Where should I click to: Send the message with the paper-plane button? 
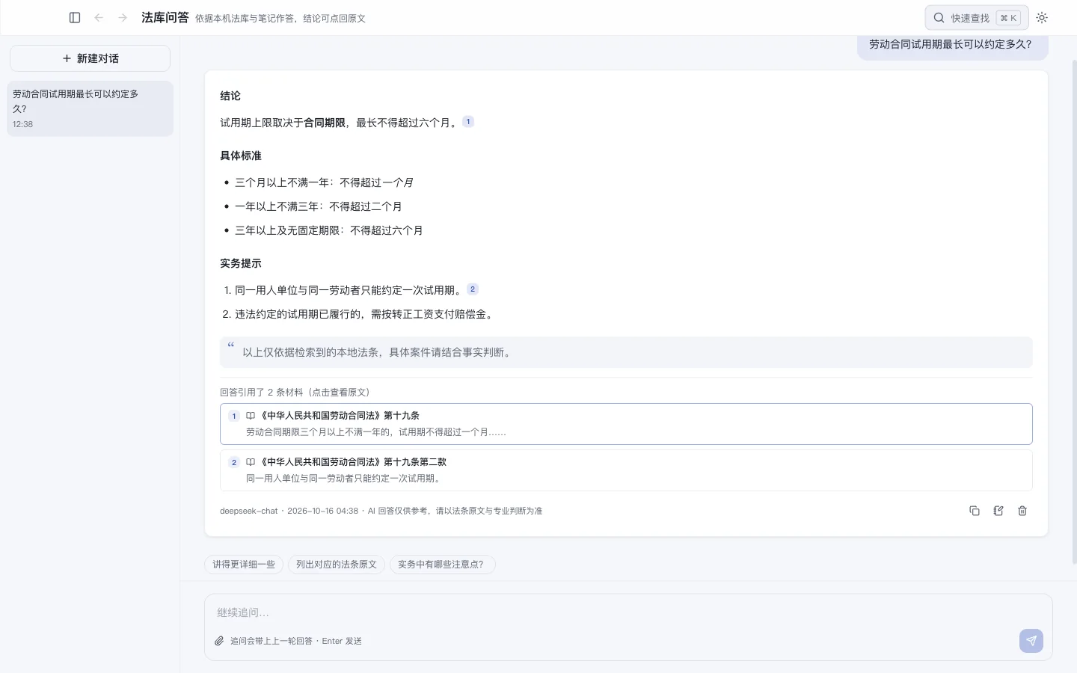(1031, 641)
